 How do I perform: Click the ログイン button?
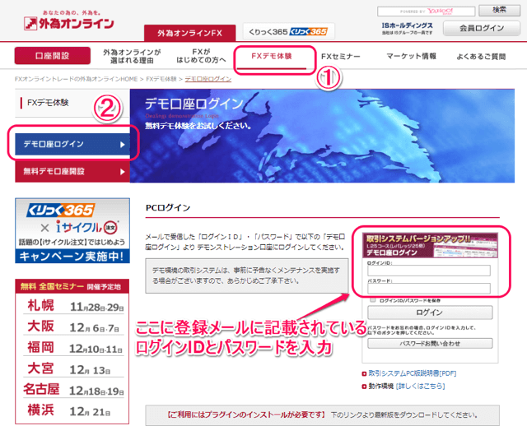point(430,313)
